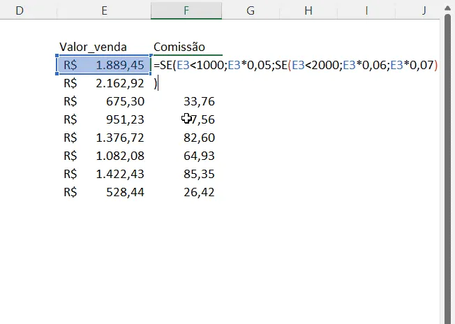
Task: Select column F header
Action: pos(186,10)
